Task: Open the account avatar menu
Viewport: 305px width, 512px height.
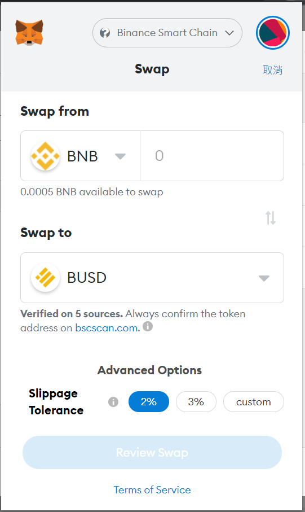Action: (x=273, y=33)
